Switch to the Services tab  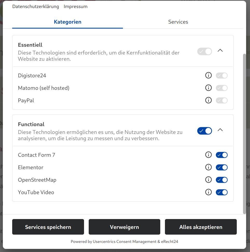click(178, 22)
